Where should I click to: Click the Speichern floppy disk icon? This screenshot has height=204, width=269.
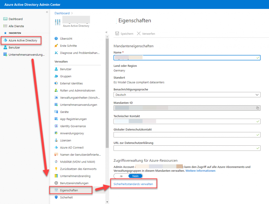[x=117, y=33]
